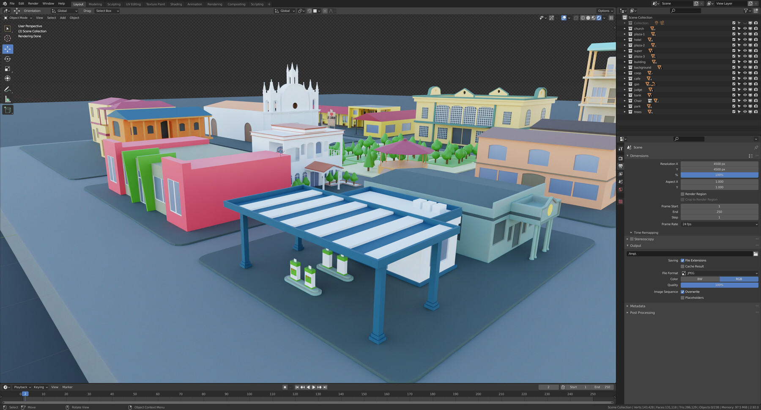
Task: Select the Add Cube tool
Action: click(8, 109)
